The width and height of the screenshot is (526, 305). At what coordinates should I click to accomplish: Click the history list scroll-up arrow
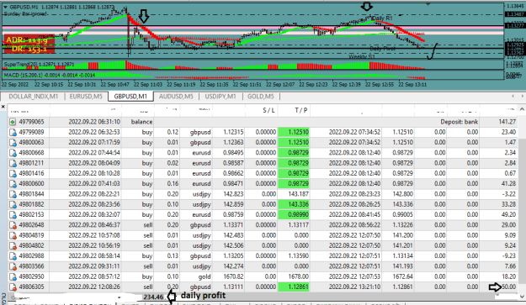(x=522, y=109)
